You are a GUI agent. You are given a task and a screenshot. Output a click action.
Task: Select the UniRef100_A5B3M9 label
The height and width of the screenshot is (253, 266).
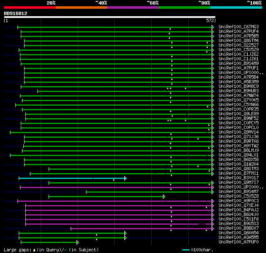(239, 82)
